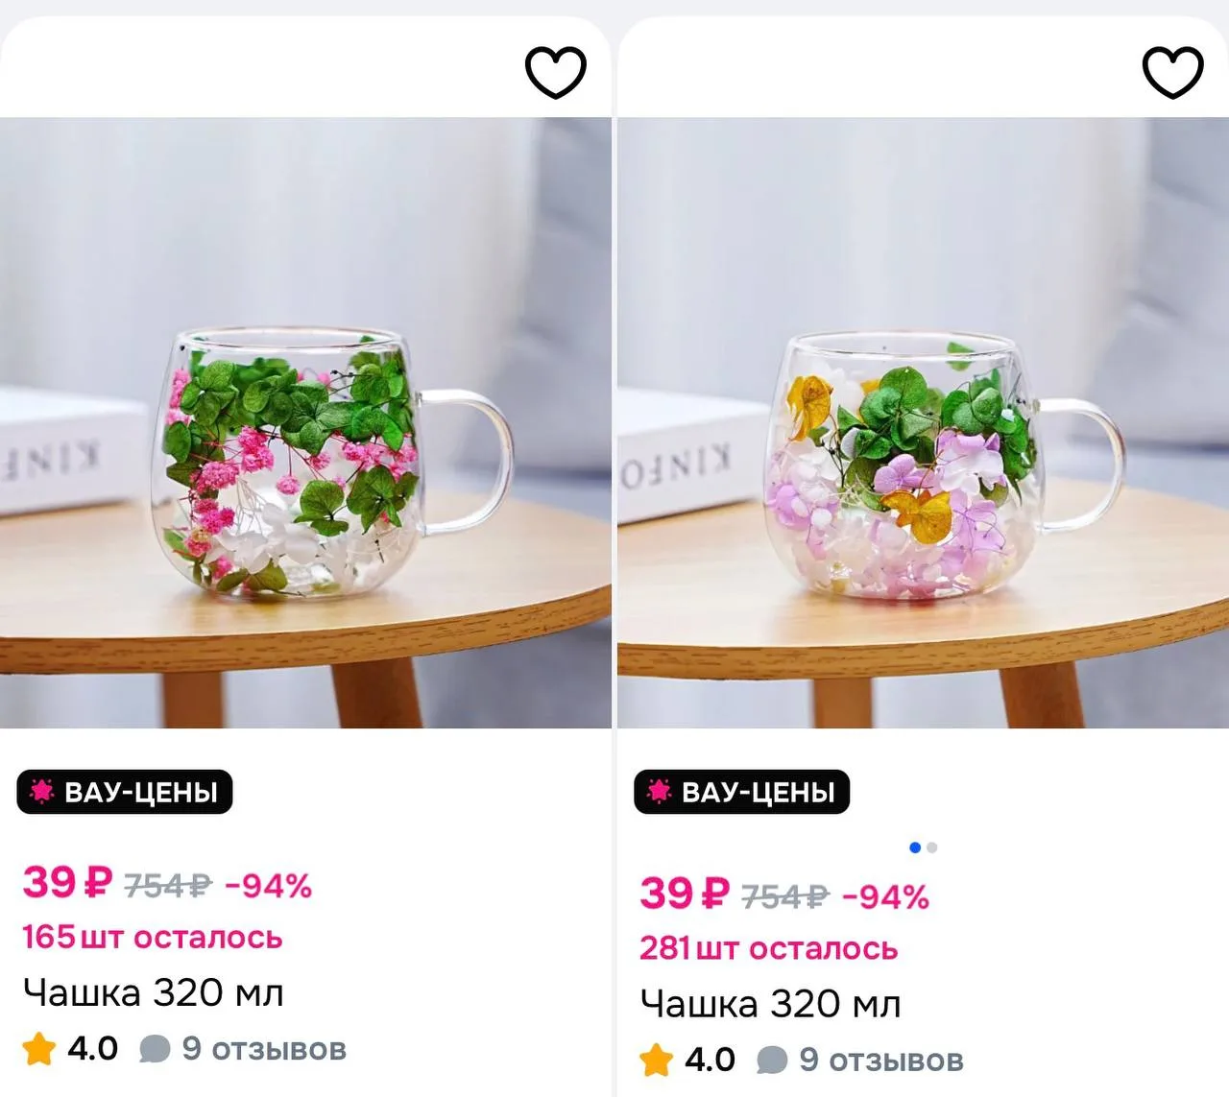
Task: Open 9 отзывов reviews for right mug
Action: (x=881, y=1061)
